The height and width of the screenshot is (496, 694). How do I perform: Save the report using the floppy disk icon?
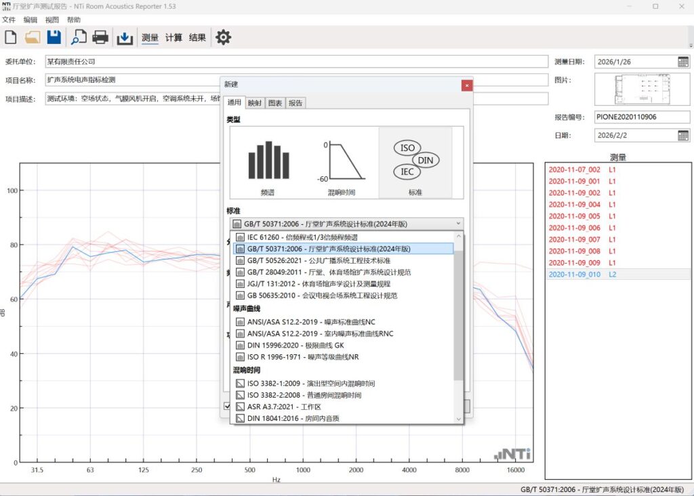point(54,37)
